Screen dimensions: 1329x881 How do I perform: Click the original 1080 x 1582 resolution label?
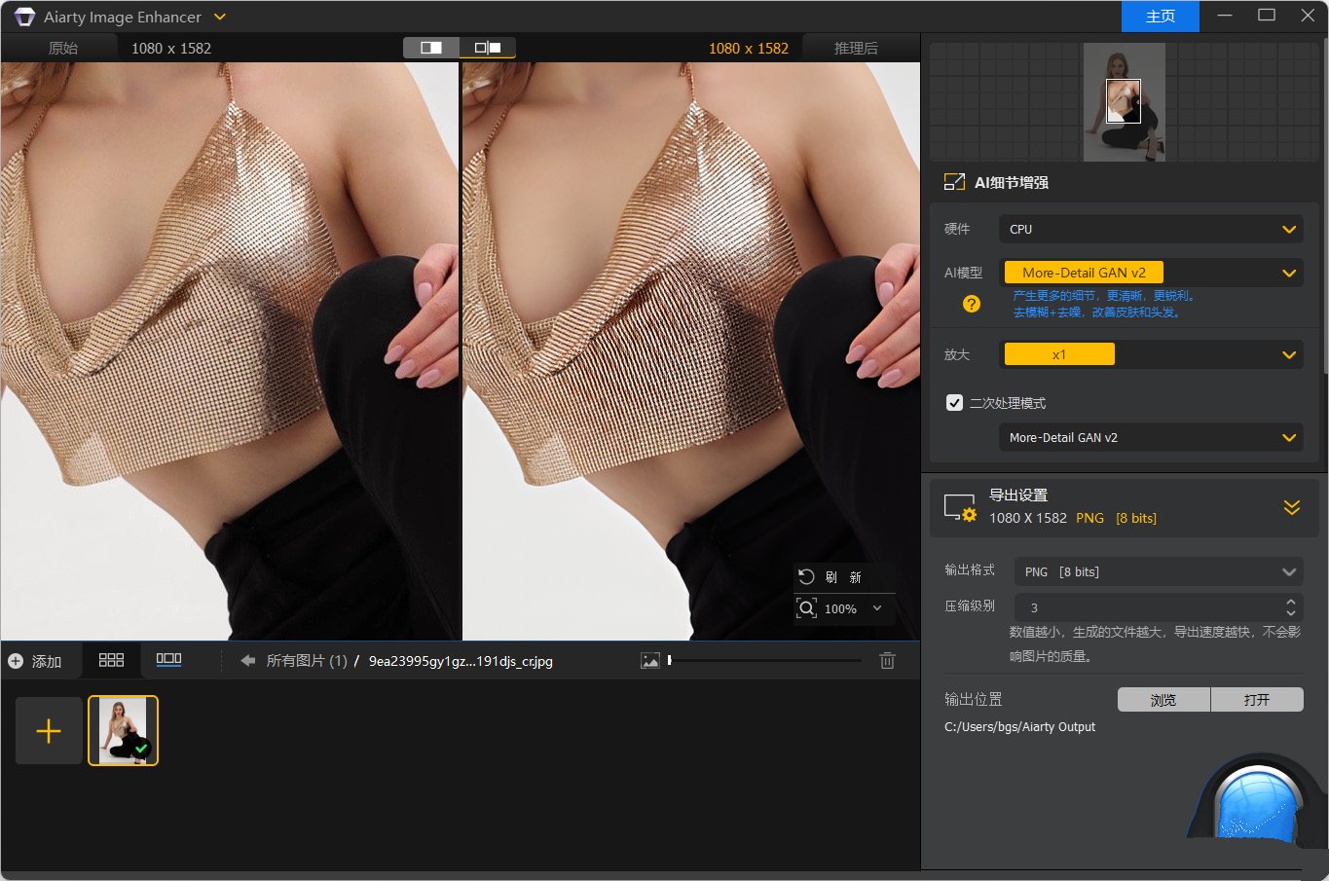[171, 48]
